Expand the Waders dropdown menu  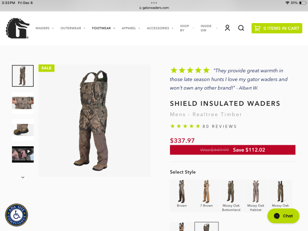[x=45, y=28]
